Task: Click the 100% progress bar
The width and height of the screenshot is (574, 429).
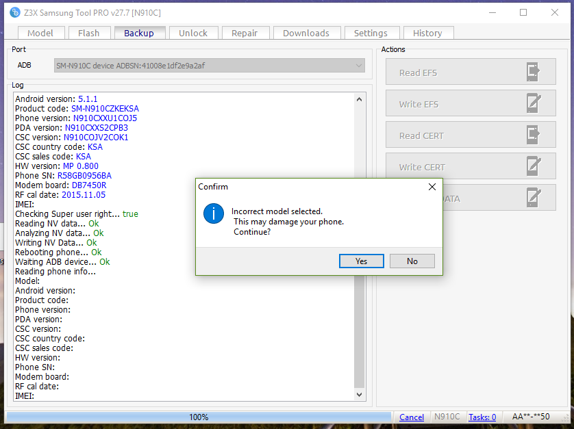Action: (199, 417)
